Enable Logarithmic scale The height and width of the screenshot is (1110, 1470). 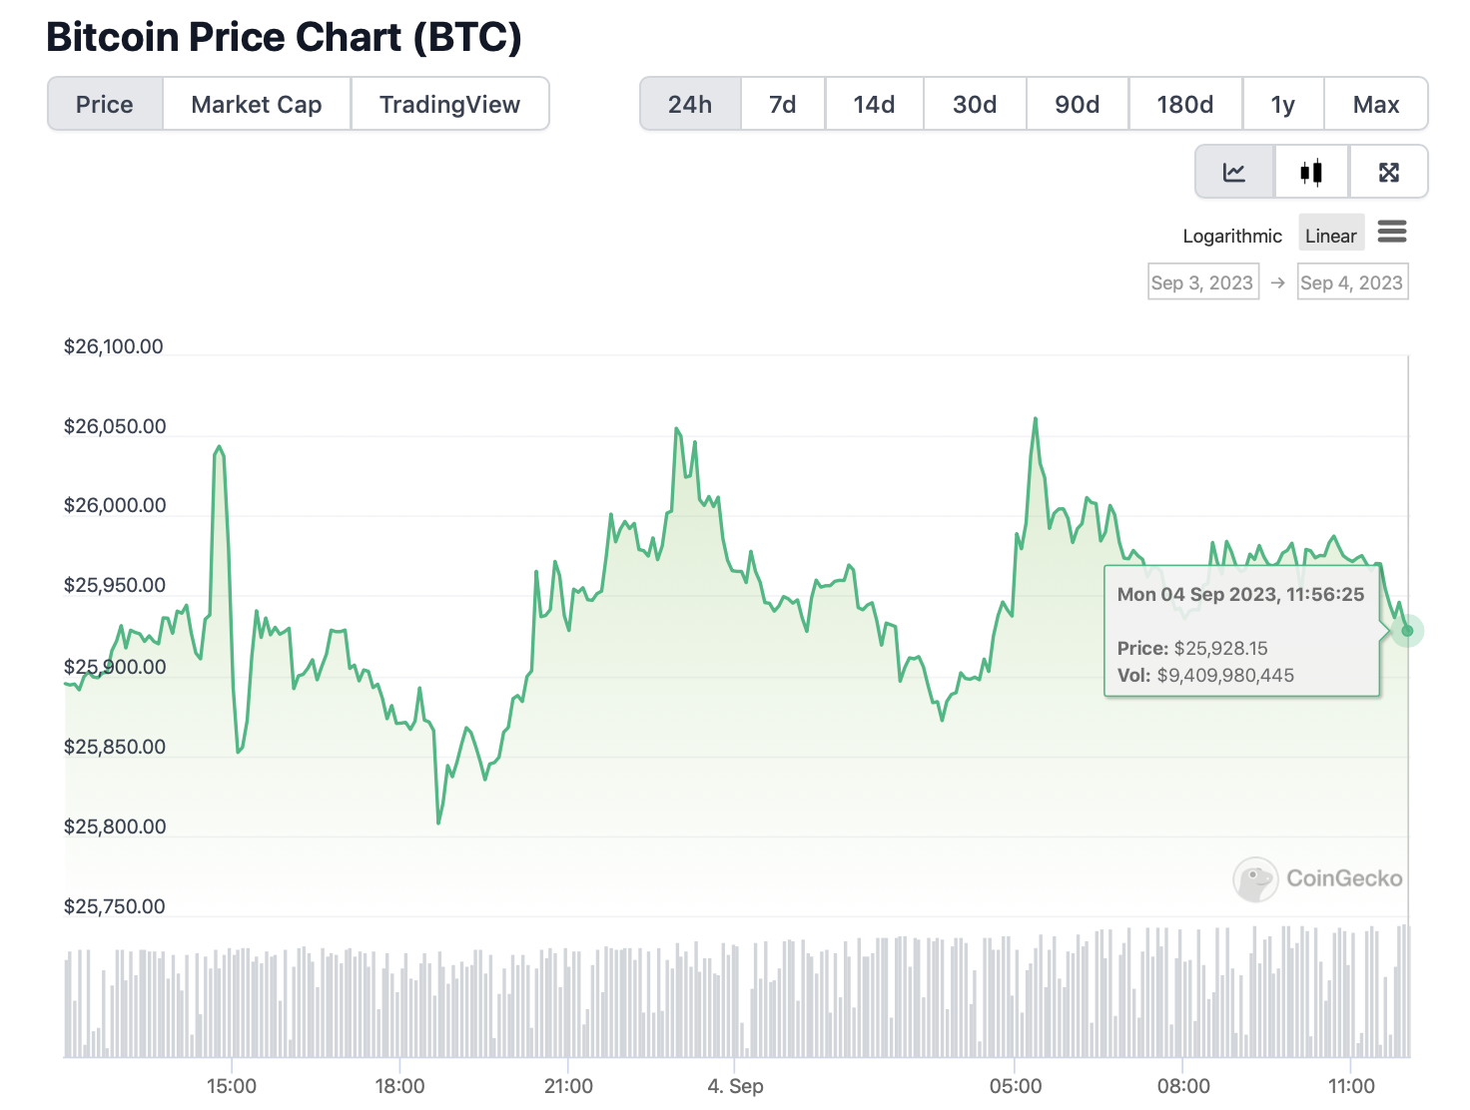[x=1231, y=236]
